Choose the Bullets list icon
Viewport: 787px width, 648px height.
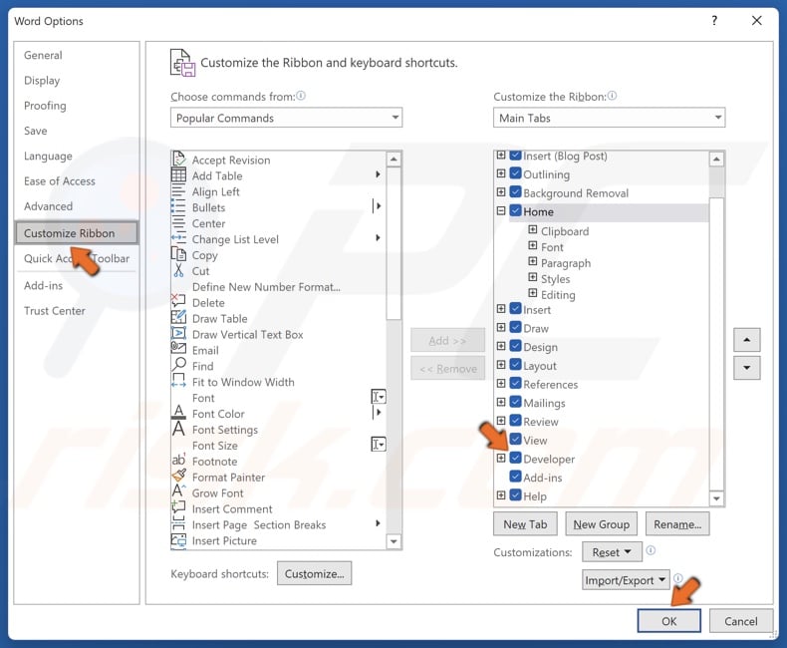click(x=178, y=207)
